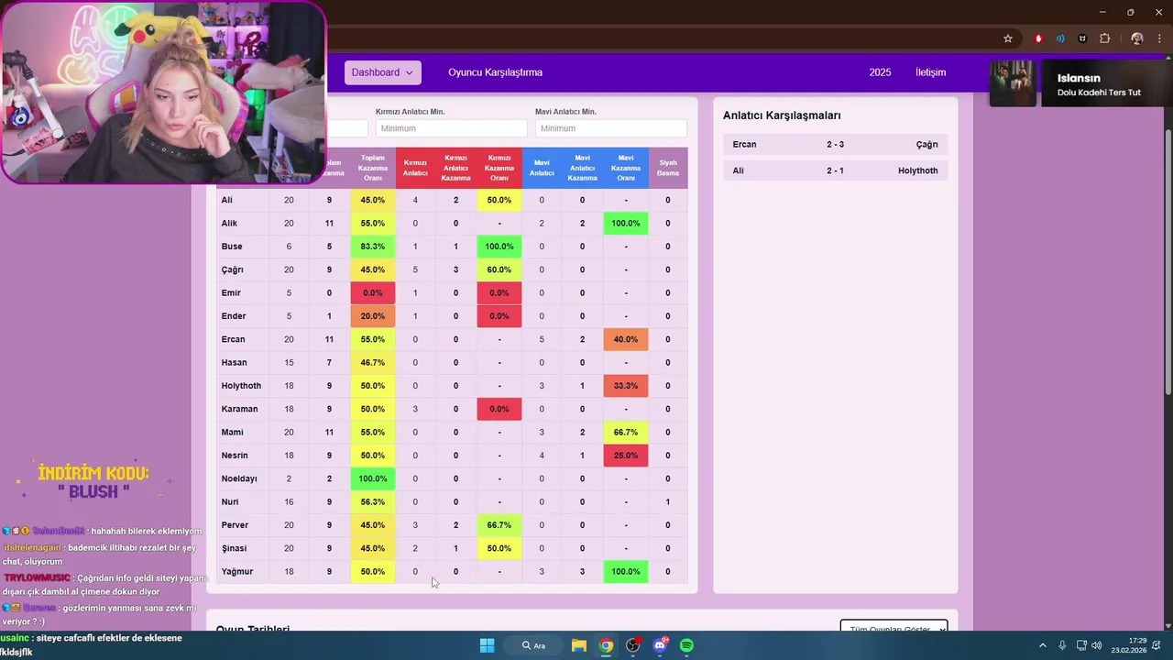
Task: Sort by Toplam Kazanma Oranı column
Action: (373, 168)
